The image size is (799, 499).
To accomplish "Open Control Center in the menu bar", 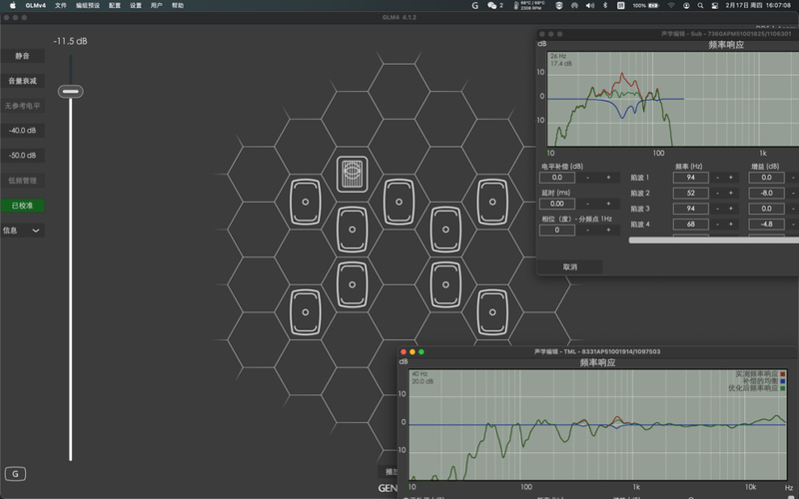I will click(715, 5).
